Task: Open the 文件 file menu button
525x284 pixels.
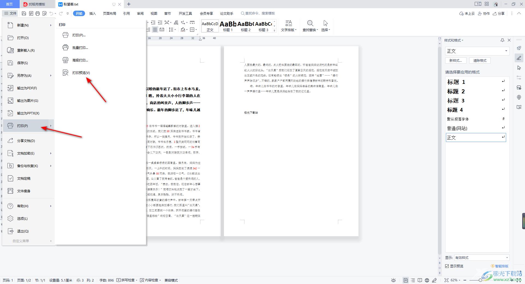Action: [x=11, y=13]
